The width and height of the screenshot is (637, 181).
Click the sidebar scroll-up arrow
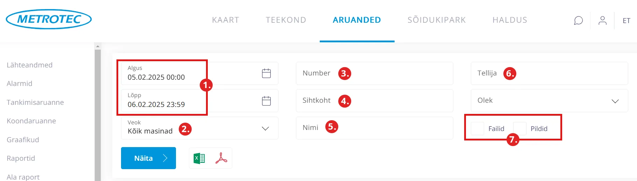98,46
